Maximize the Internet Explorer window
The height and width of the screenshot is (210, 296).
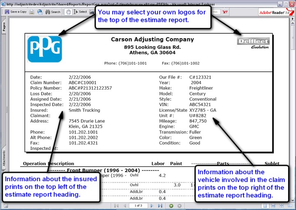[x=286, y=4]
